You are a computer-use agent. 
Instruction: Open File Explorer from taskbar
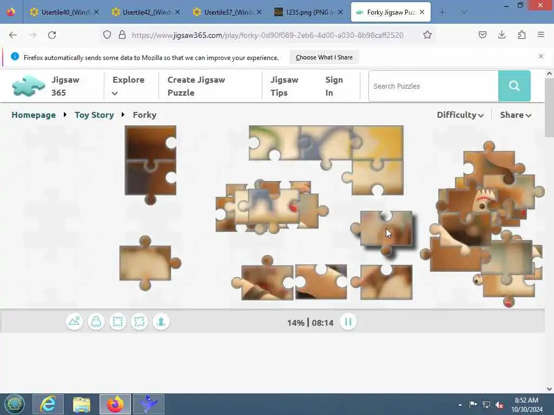pos(82,404)
